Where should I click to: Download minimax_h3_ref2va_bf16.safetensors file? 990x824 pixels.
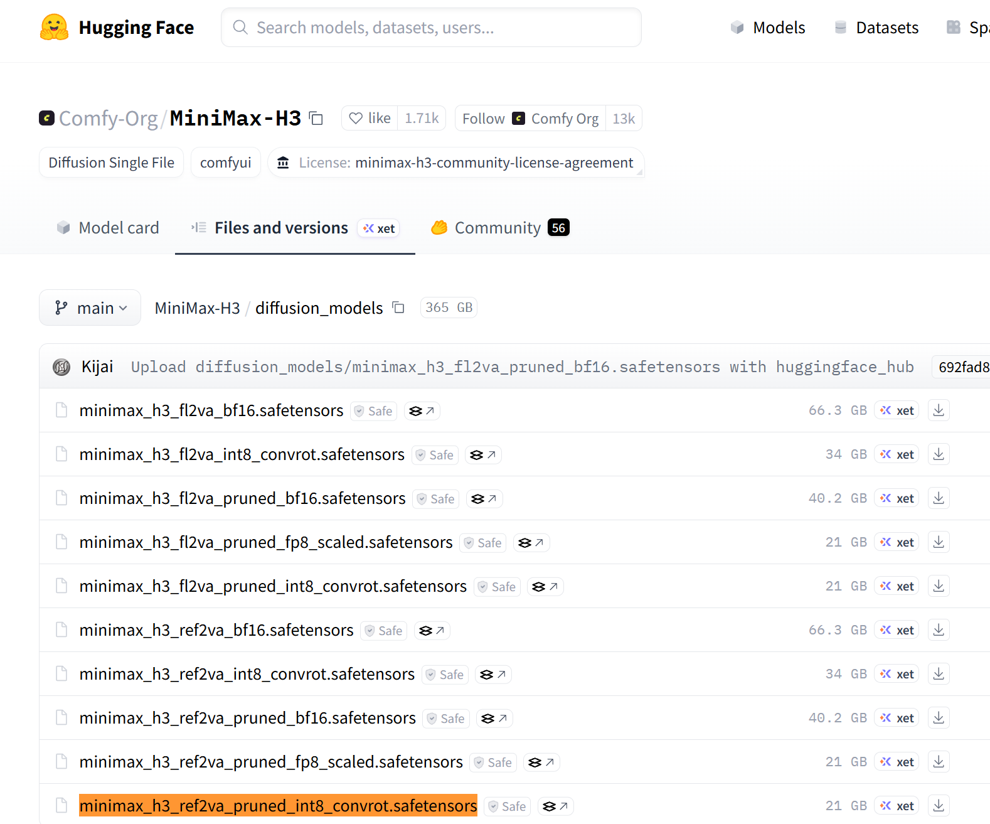coord(939,630)
